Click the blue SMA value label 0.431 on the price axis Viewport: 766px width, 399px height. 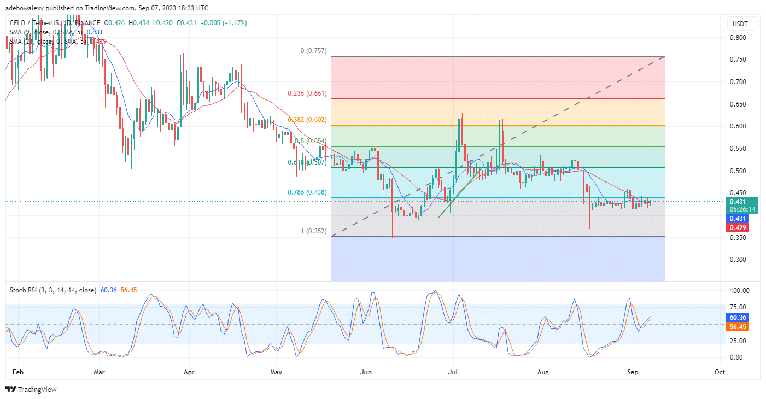(x=738, y=218)
